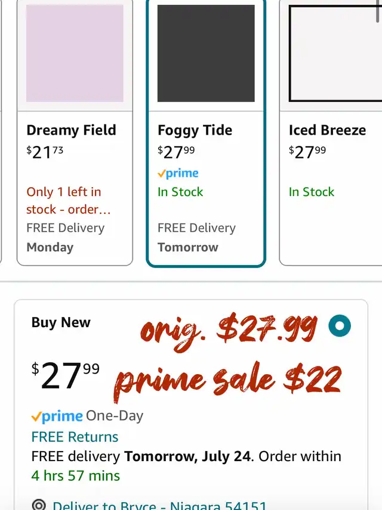The width and height of the screenshot is (382, 510).
Task: Click the Tomorrow, July 24 delivery date
Action: coord(187,456)
